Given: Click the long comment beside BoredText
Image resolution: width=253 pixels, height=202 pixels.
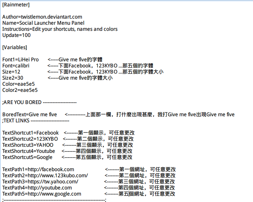Looking at the screenshot, I should pyautogui.click(x=150, y=115).
